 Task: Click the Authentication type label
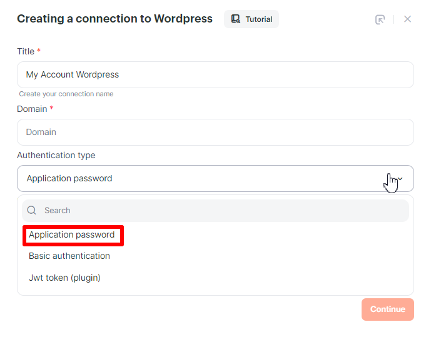[x=56, y=155]
